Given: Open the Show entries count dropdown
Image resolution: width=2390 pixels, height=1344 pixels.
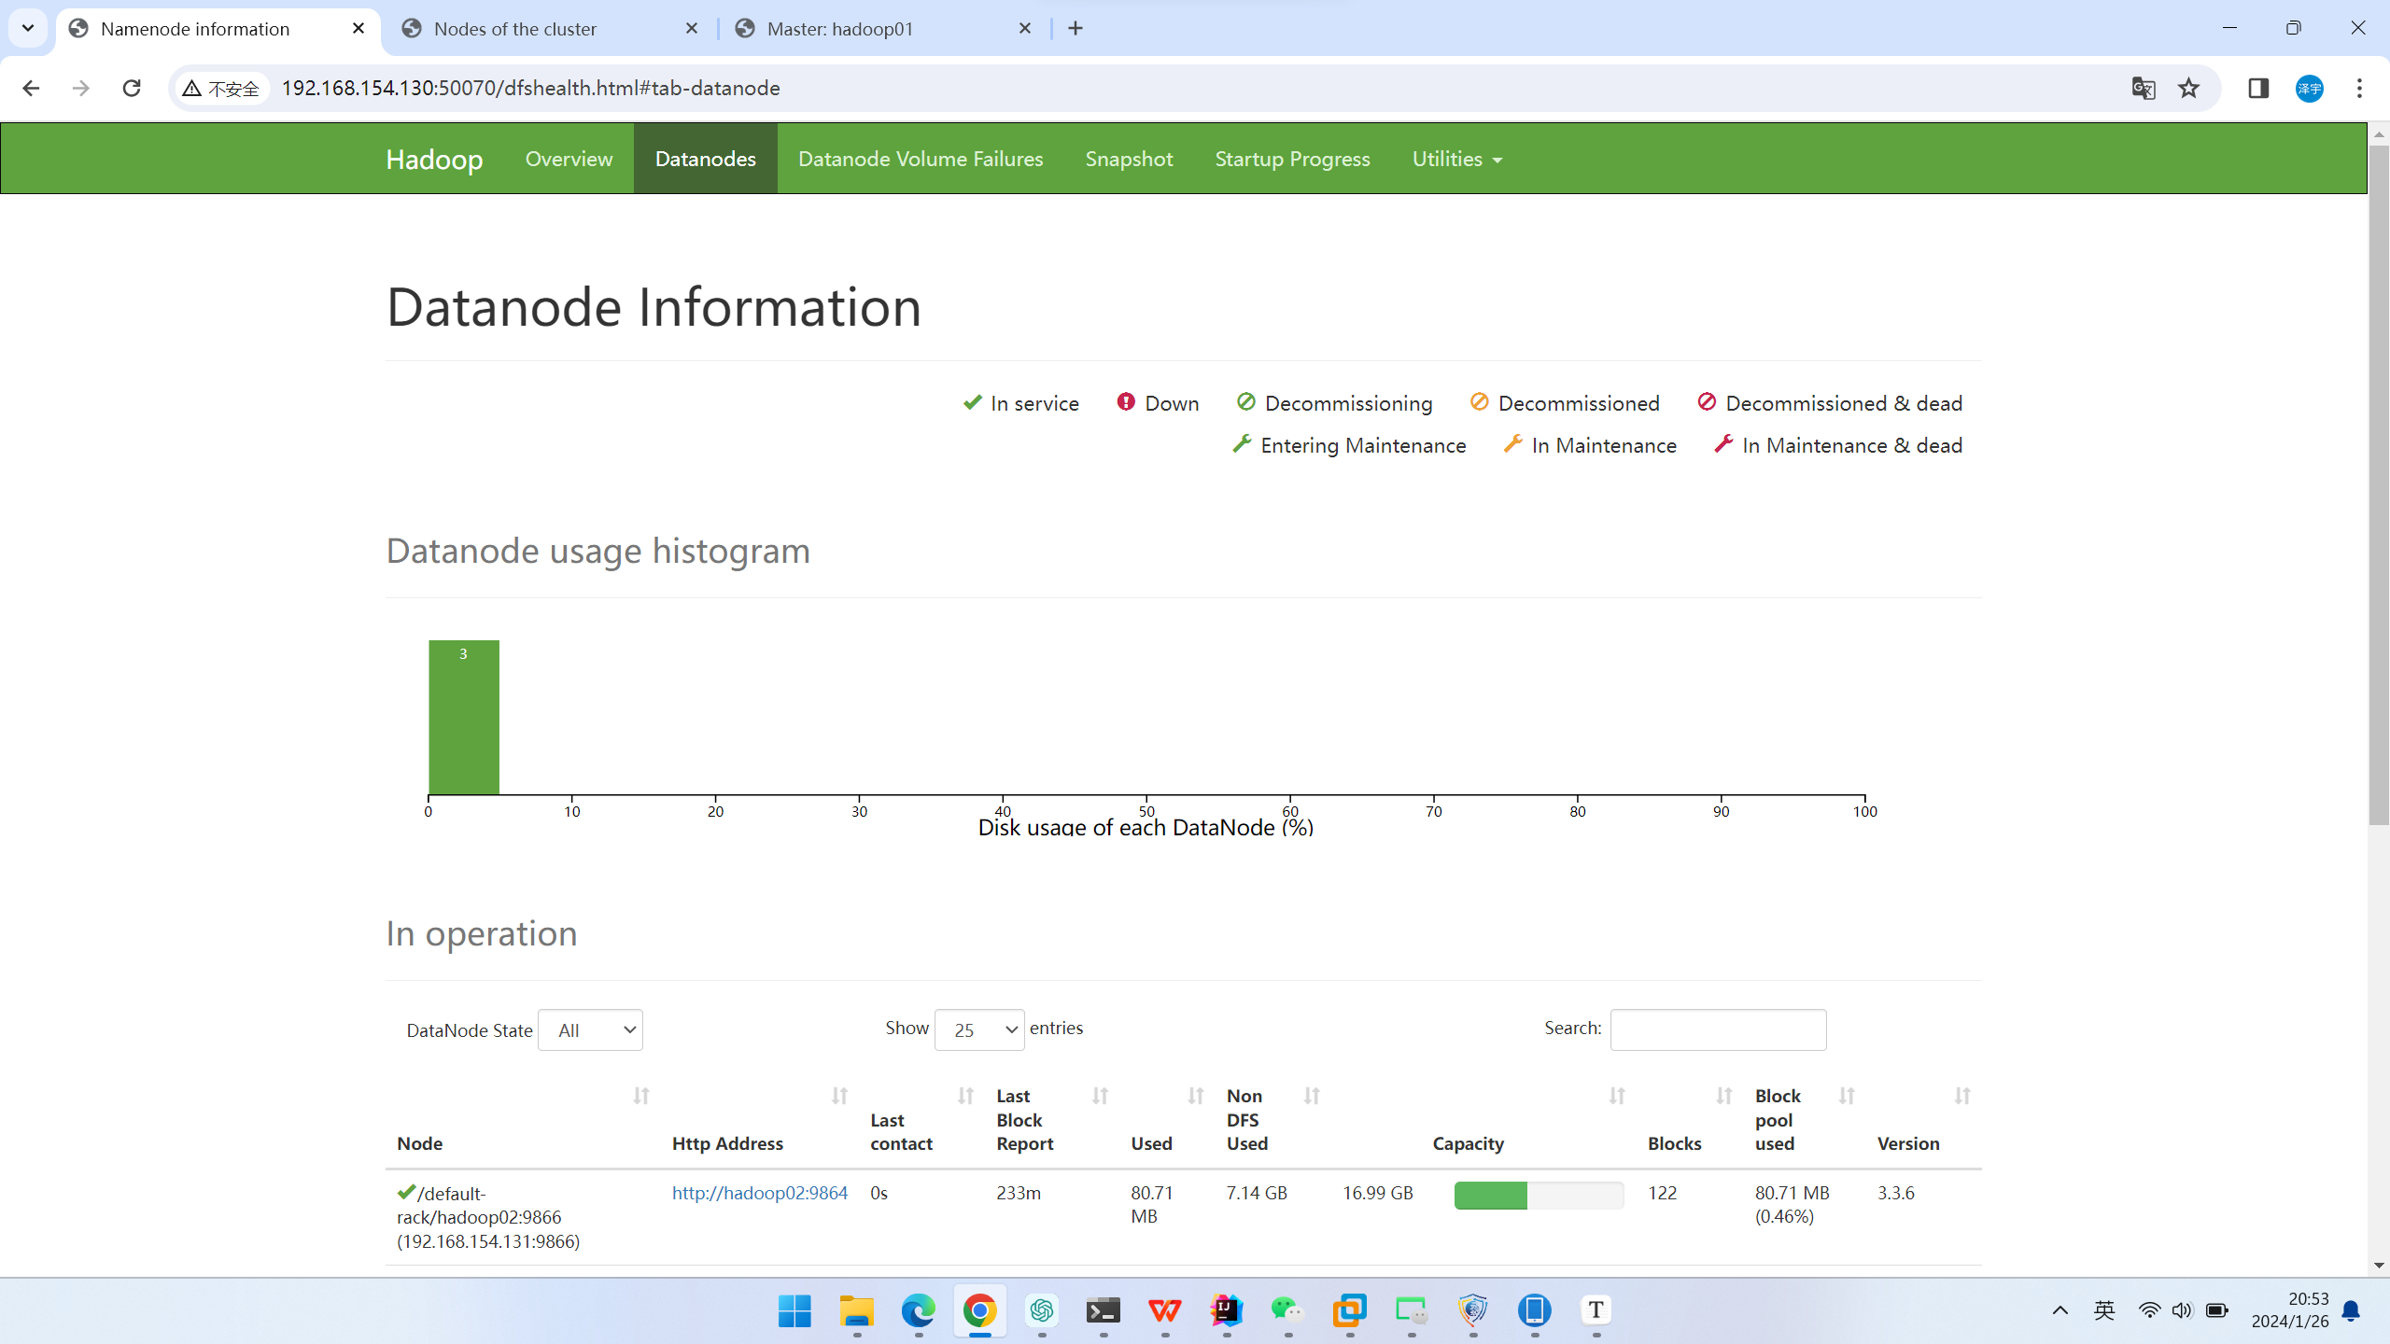Looking at the screenshot, I should coord(979,1029).
